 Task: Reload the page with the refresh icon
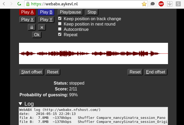point(19,4)
